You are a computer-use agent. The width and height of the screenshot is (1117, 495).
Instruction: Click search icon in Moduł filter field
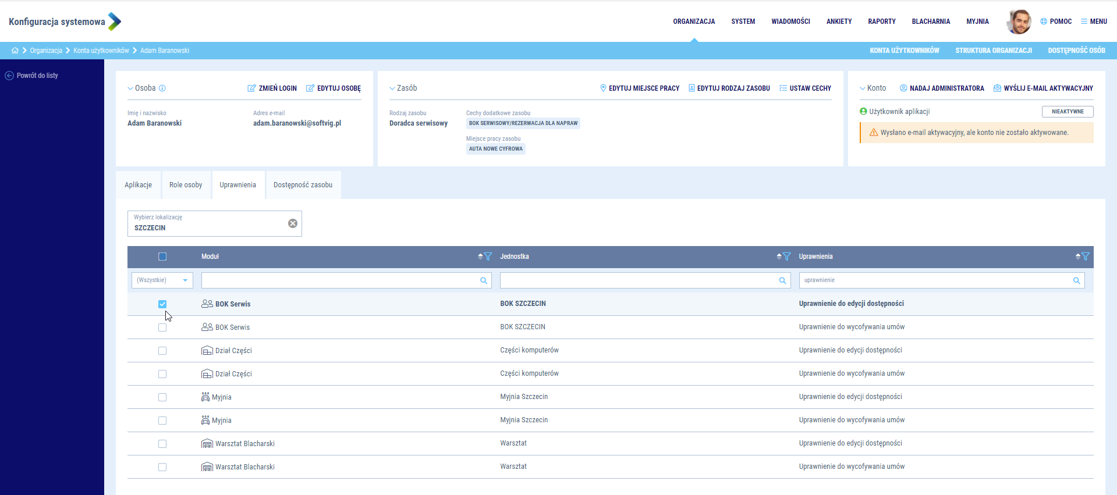[x=483, y=280]
